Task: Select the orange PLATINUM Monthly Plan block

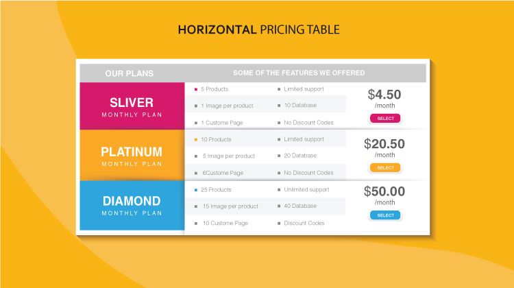Action: point(132,155)
